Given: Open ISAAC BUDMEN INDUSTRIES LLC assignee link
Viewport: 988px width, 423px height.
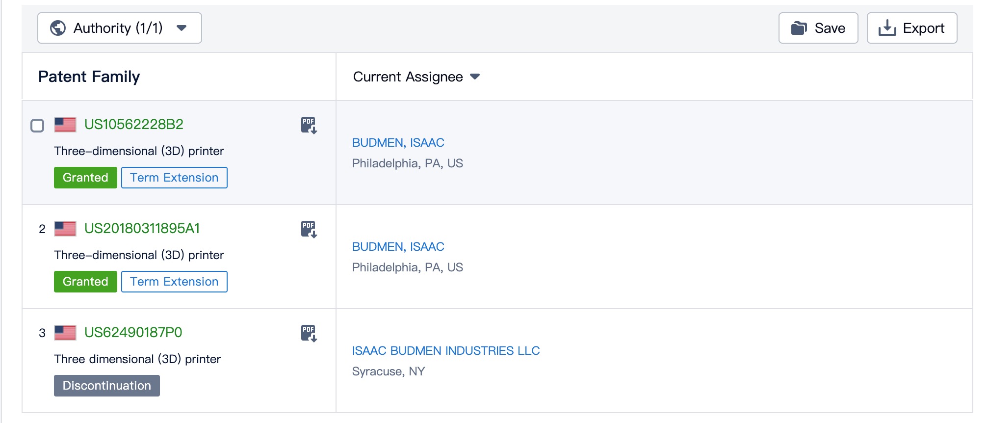Looking at the screenshot, I should pos(445,351).
